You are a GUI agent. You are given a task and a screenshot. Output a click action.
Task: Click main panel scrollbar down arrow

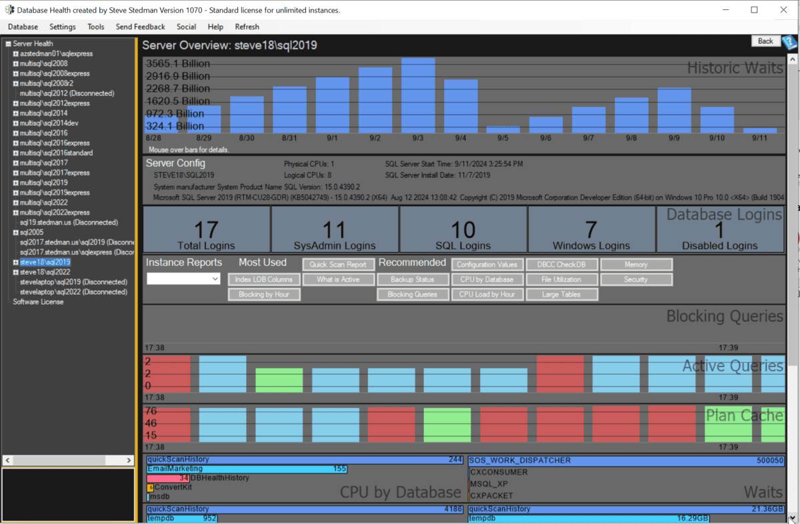[x=792, y=517]
